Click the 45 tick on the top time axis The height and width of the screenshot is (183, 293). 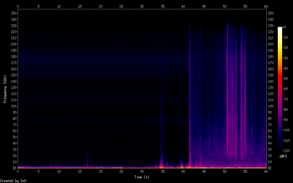click(204, 6)
